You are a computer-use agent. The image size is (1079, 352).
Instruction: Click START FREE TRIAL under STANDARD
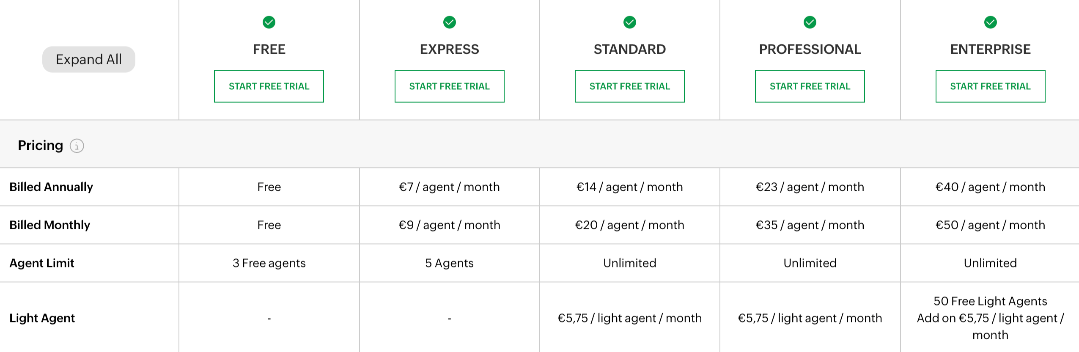(629, 86)
